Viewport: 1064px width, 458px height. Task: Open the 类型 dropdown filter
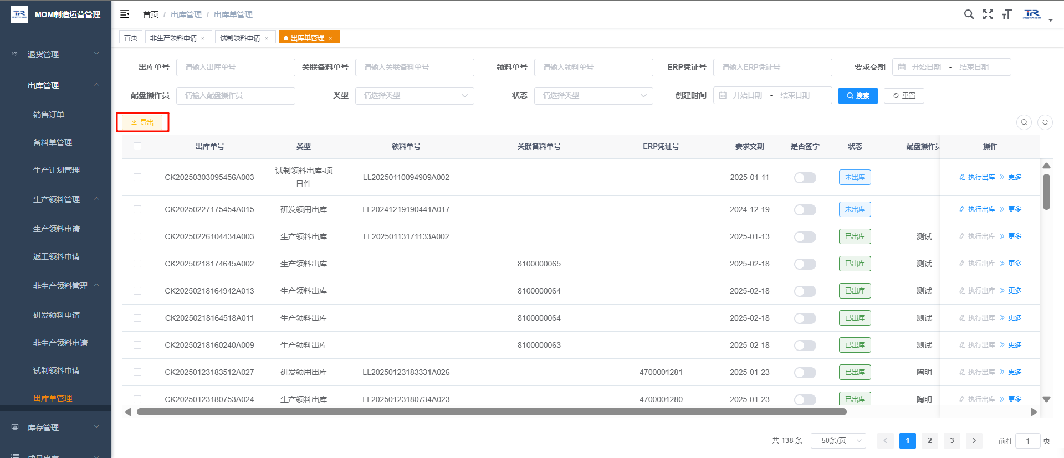tap(415, 95)
